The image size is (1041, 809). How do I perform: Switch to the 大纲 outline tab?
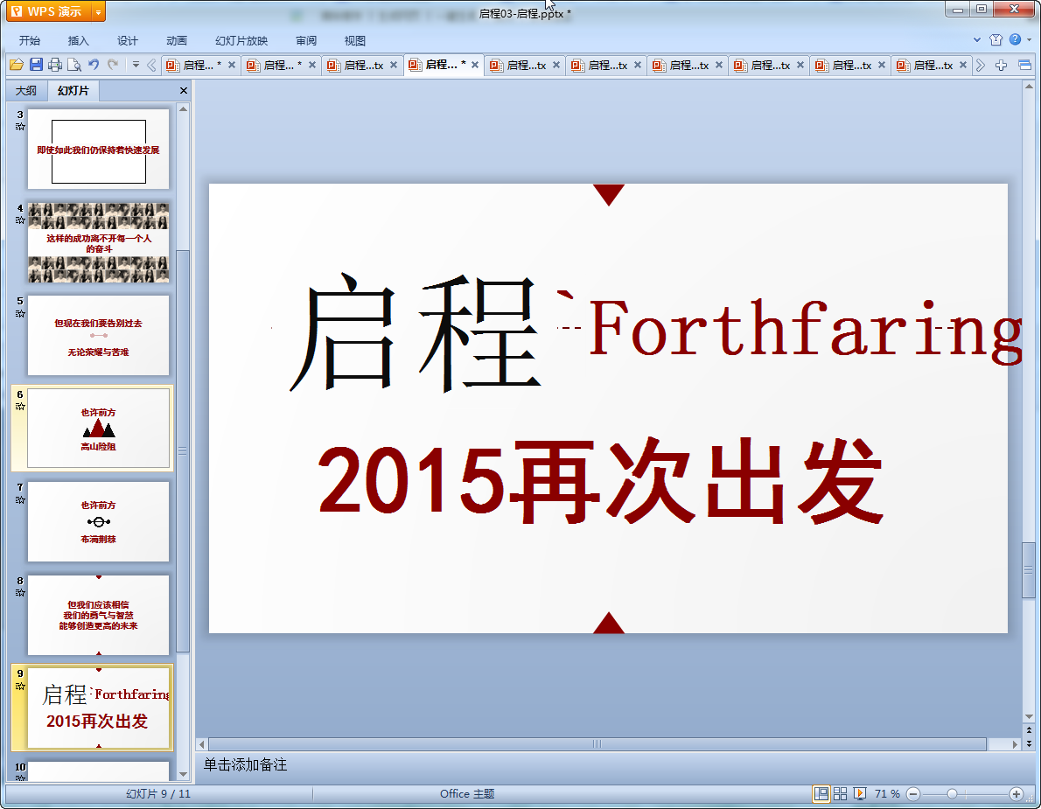pos(26,90)
